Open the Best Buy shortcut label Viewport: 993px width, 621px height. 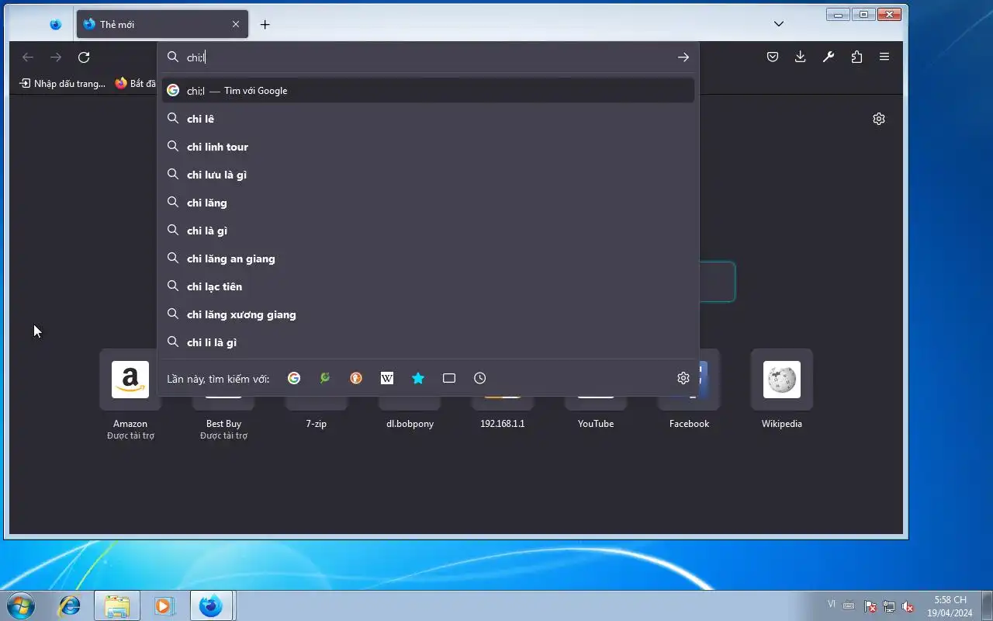pos(223,424)
